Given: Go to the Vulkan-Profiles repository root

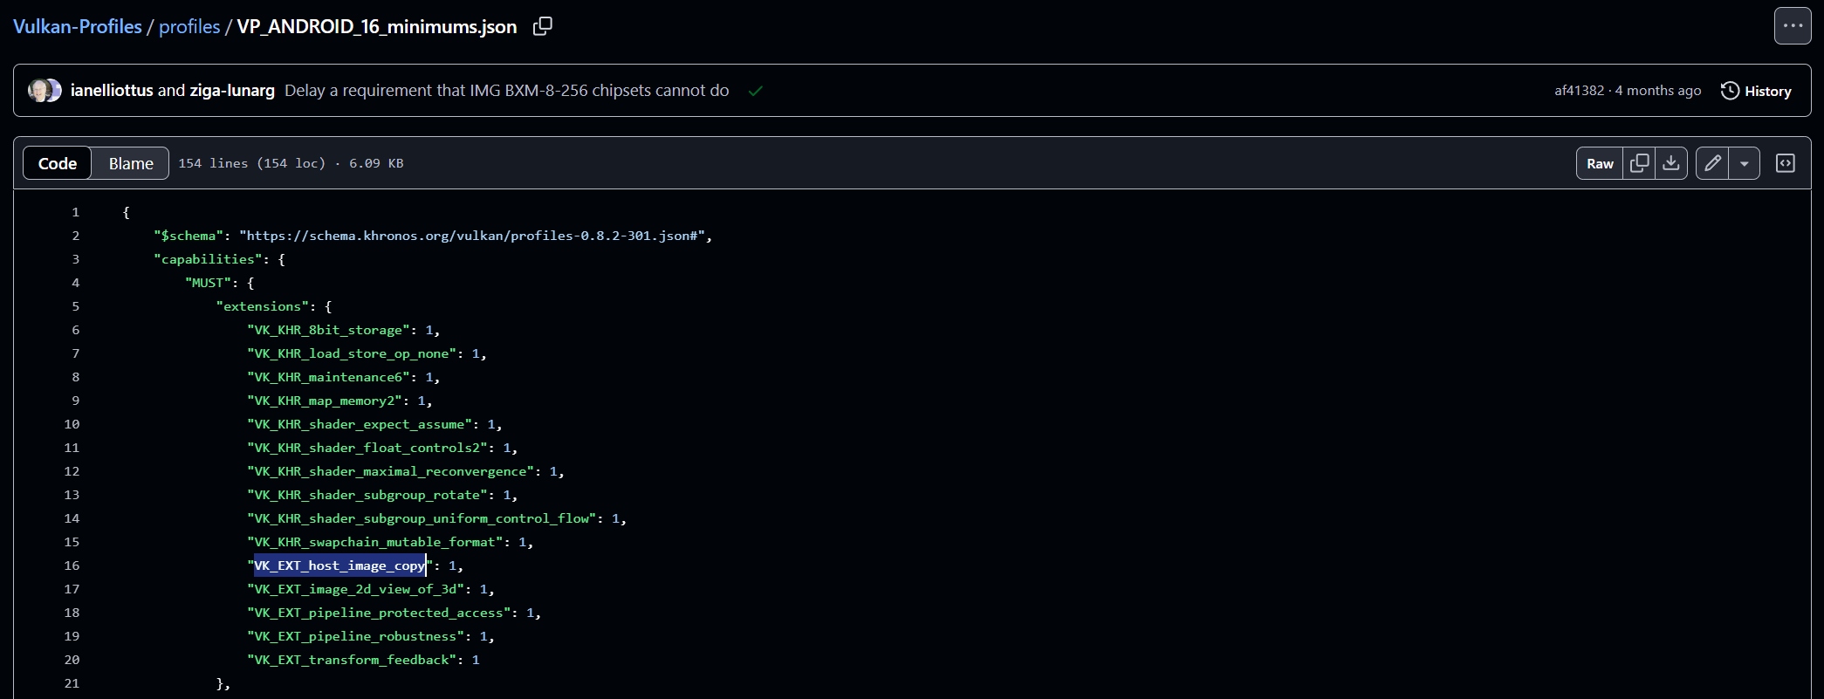Looking at the screenshot, I should click(77, 27).
